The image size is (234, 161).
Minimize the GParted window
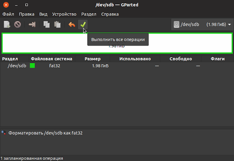16,5
